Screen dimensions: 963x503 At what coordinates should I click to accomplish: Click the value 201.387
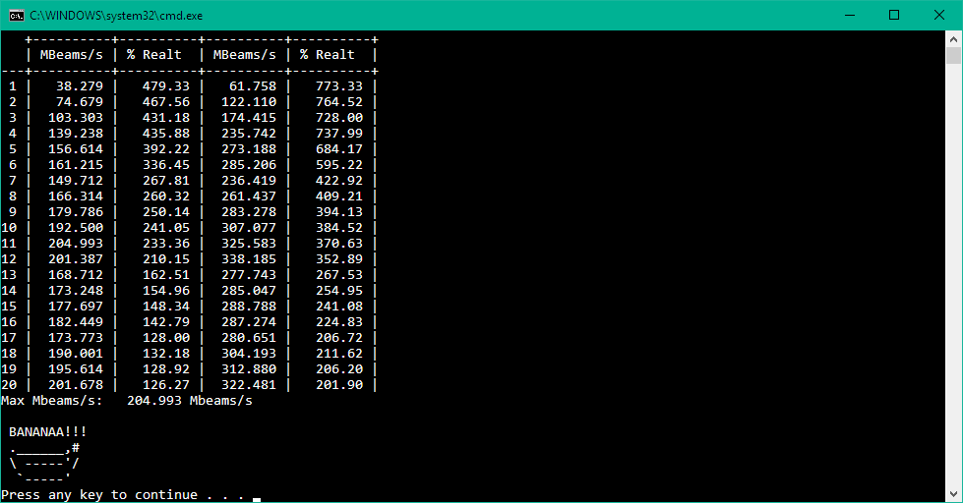[76, 259]
